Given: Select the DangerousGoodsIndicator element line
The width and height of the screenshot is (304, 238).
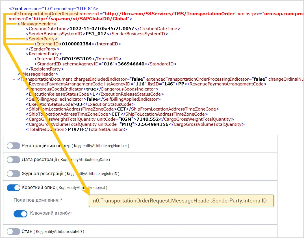Looking at the screenshot, I should (x=92, y=89).
